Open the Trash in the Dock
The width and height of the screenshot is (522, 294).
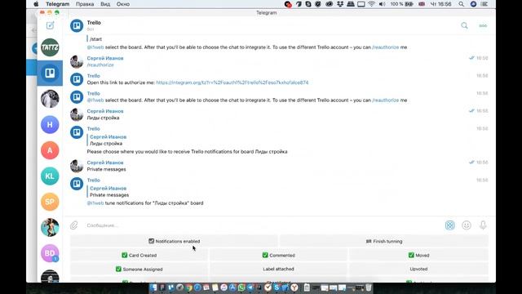point(368,287)
